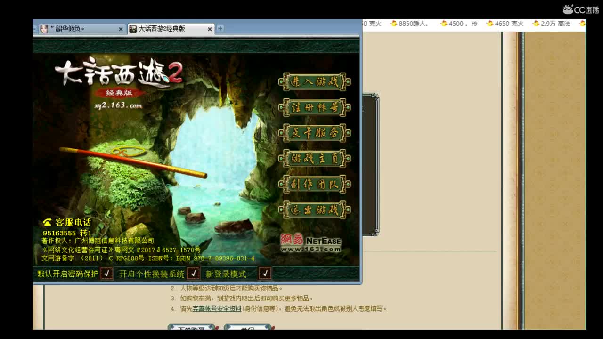The height and width of the screenshot is (339, 603).
Task: Click the 网络文化经营许可证 license line
Action: tap(121, 250)
